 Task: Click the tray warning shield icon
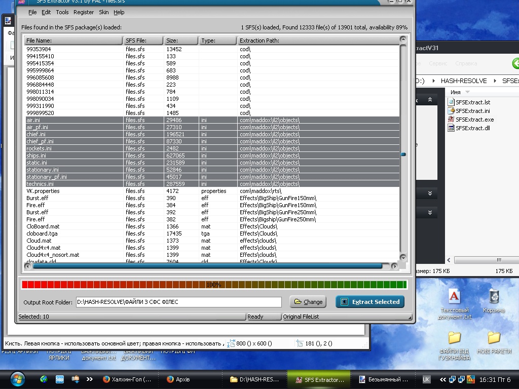click(470, 379)
